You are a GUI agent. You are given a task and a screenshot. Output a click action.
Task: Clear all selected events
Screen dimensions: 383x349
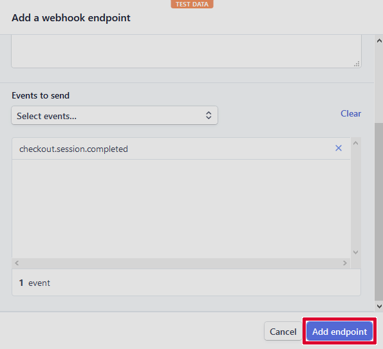(351, 113)
